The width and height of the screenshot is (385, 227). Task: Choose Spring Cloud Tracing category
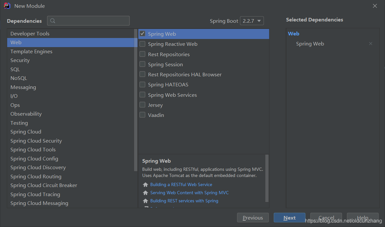coord(71,195)
